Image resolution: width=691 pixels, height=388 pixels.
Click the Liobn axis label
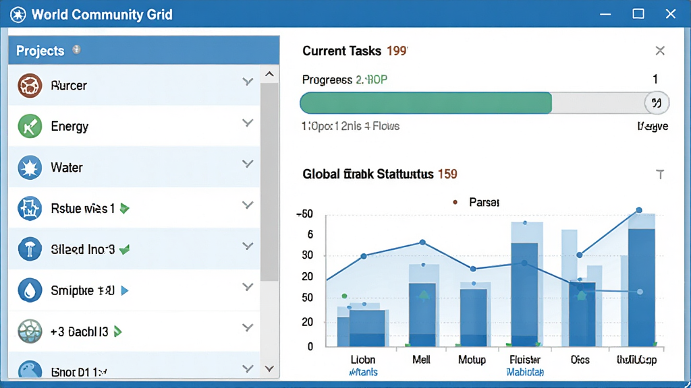362,360
